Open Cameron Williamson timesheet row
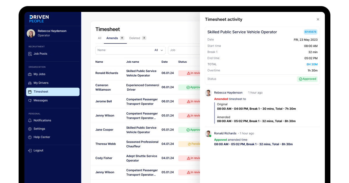This screenshot has height=183, width=349. pyautogui.click(x=145, y=87)
